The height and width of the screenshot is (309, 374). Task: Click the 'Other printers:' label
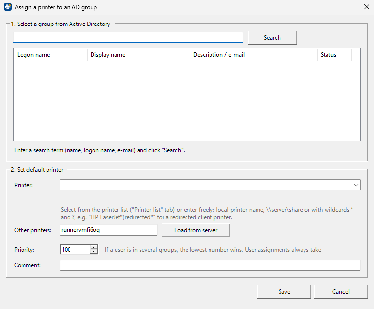click(x=33, y=230)
